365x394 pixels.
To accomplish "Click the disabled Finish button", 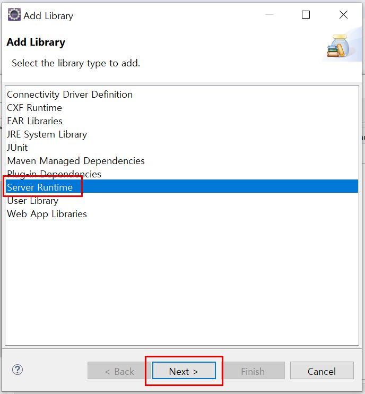I will (x=253, y=371).
